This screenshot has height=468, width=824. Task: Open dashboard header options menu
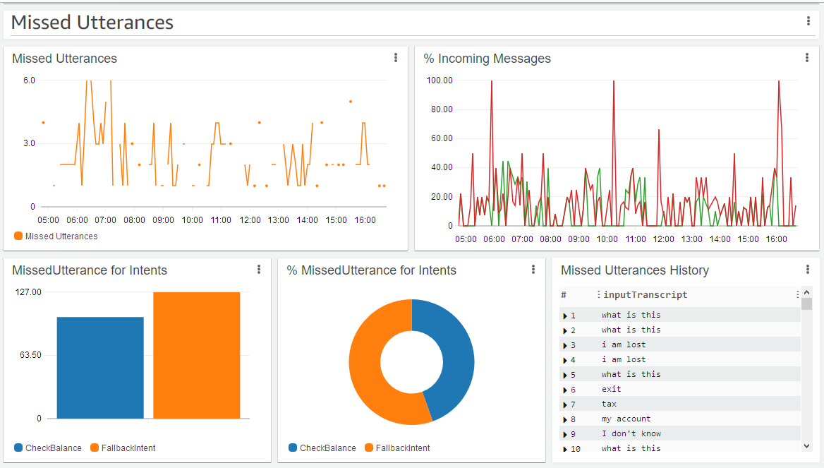(808, 21)
